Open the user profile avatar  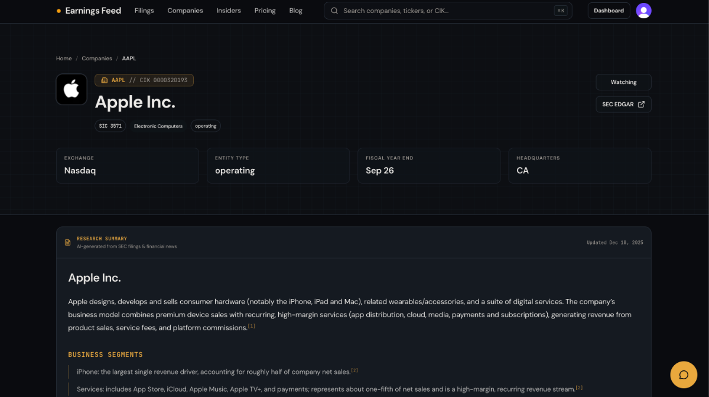(643, 11)
